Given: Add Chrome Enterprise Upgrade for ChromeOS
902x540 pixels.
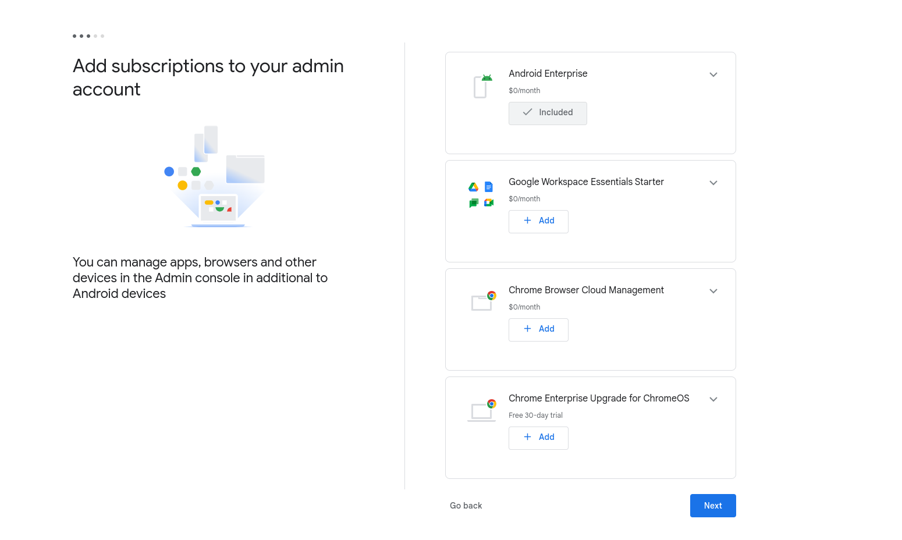Looking at the screenshot, I should (538, 438).
